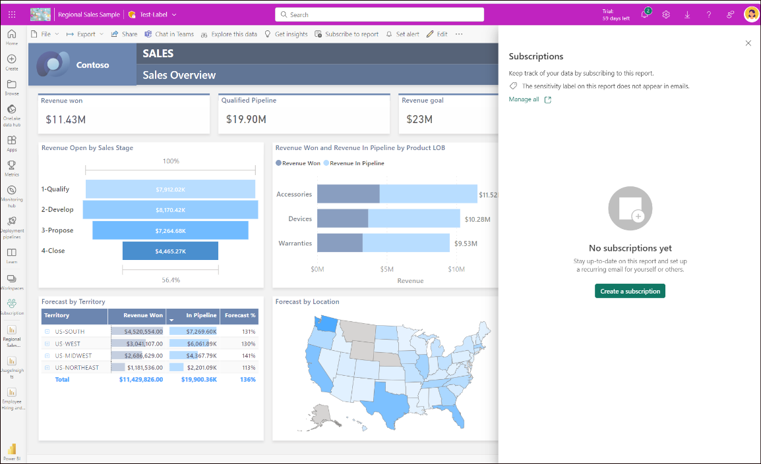Open the Create page in the sidebar

12,62
